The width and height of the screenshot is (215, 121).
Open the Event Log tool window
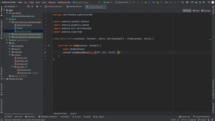pyautogui.click(x=184, y=117)
